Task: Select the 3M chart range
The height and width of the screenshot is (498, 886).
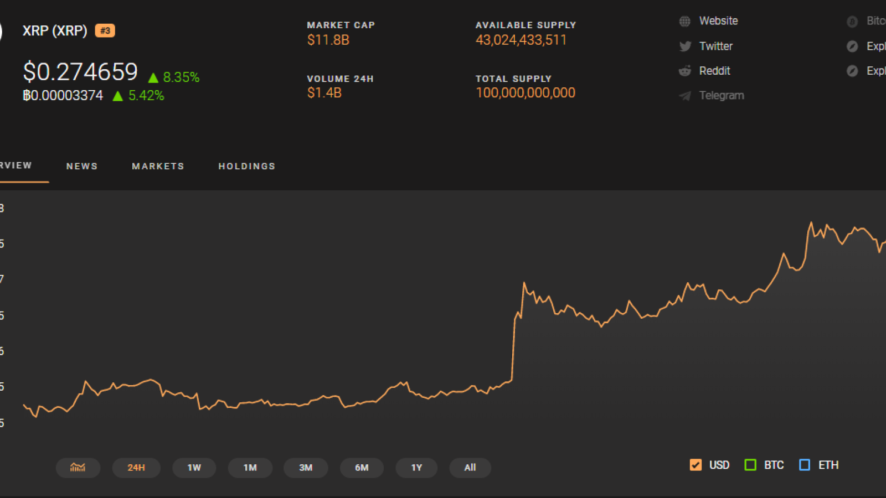Action: [x=306, y=468]
